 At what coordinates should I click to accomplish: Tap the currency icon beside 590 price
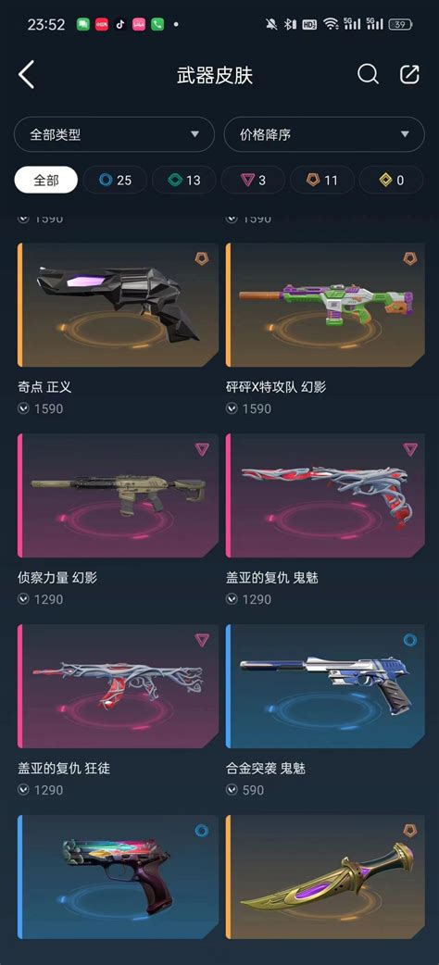pyautogui.click(x=232, y=790)
